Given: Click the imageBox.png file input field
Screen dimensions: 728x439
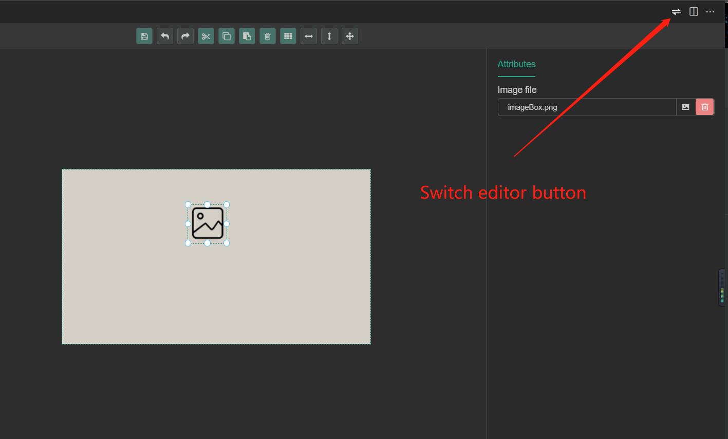Looking at the screenshot, I should click(587, 107).
